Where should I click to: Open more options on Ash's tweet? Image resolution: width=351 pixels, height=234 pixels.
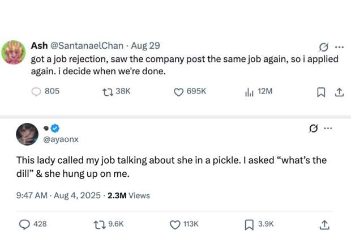tap(339, 47)
